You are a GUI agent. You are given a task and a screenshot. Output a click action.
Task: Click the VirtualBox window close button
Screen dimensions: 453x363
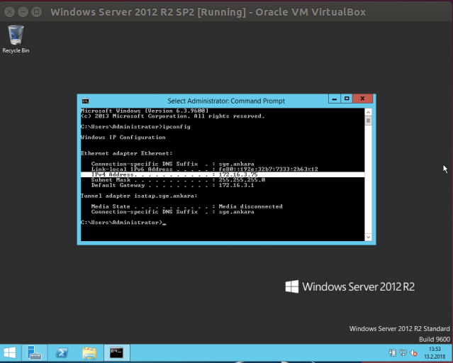(x=9, y=12)
